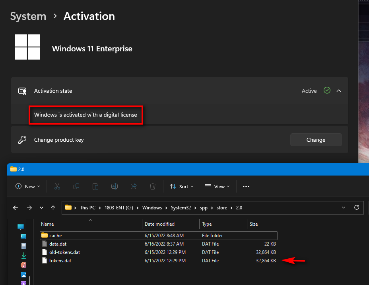Viewport: 369px width, 285px height.
Task: Click the Paste clipboard icon in Explorer toolbar
Action: tap(95, 187)
